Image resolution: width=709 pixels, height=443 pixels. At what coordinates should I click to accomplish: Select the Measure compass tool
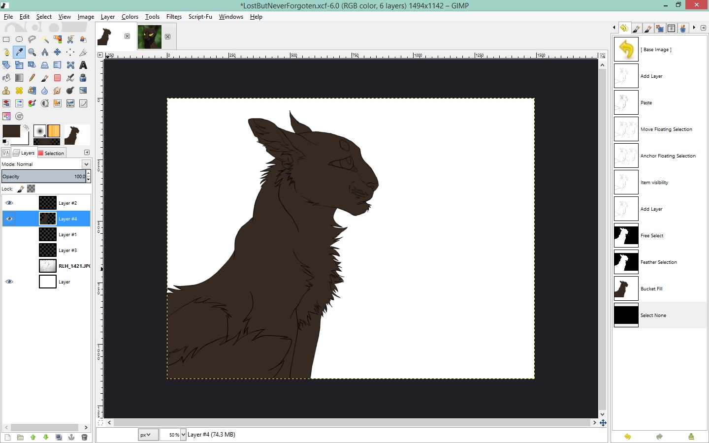pos(45,52)
